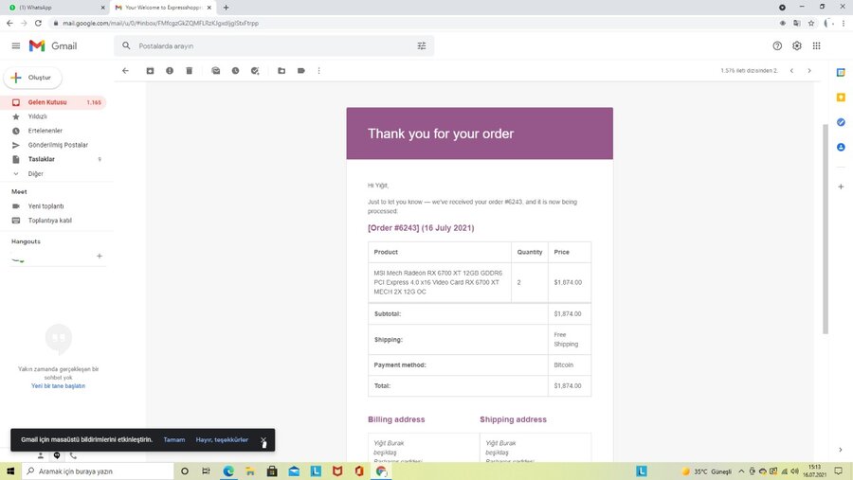Open Gmail settings gear
853x480 pixels.
(797, 46)
